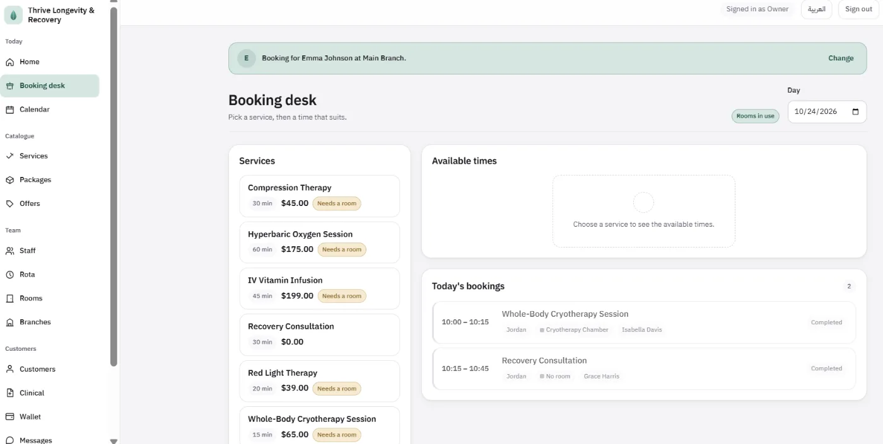The width and height of the screenshot is (883, 444).
Task: Click the Services sparkle icon
Action: (9, 156)
